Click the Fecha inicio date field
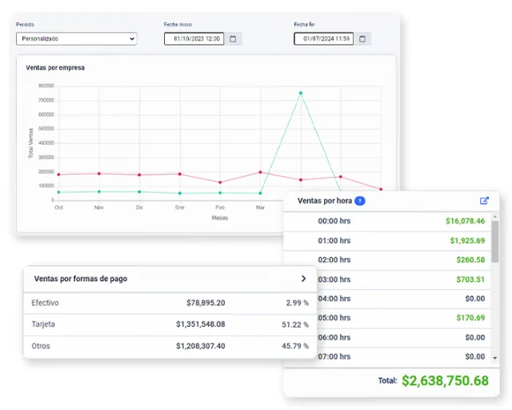 [x=194, y=38]
